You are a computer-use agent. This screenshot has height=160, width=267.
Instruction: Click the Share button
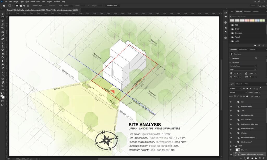click(253, 5)
